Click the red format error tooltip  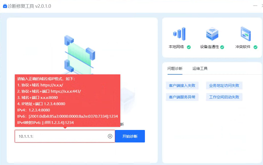pos(67,100)
